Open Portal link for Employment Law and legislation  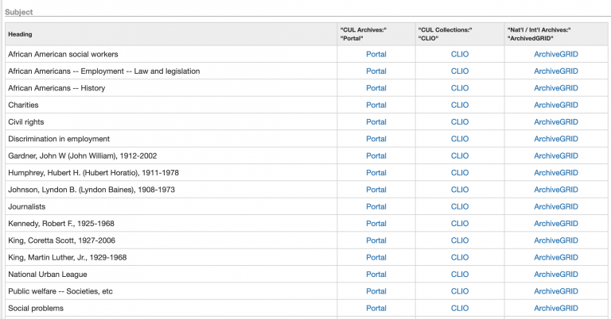376,71
